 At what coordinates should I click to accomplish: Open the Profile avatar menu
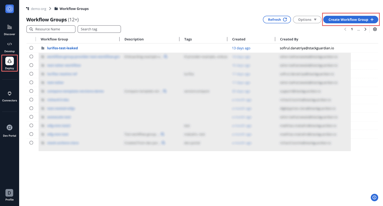pyautogui.click(x=10, y=195)
